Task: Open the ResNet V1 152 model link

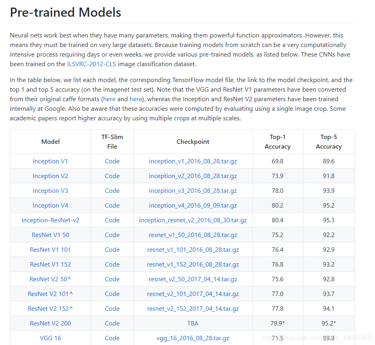Action: coord(51,265)
